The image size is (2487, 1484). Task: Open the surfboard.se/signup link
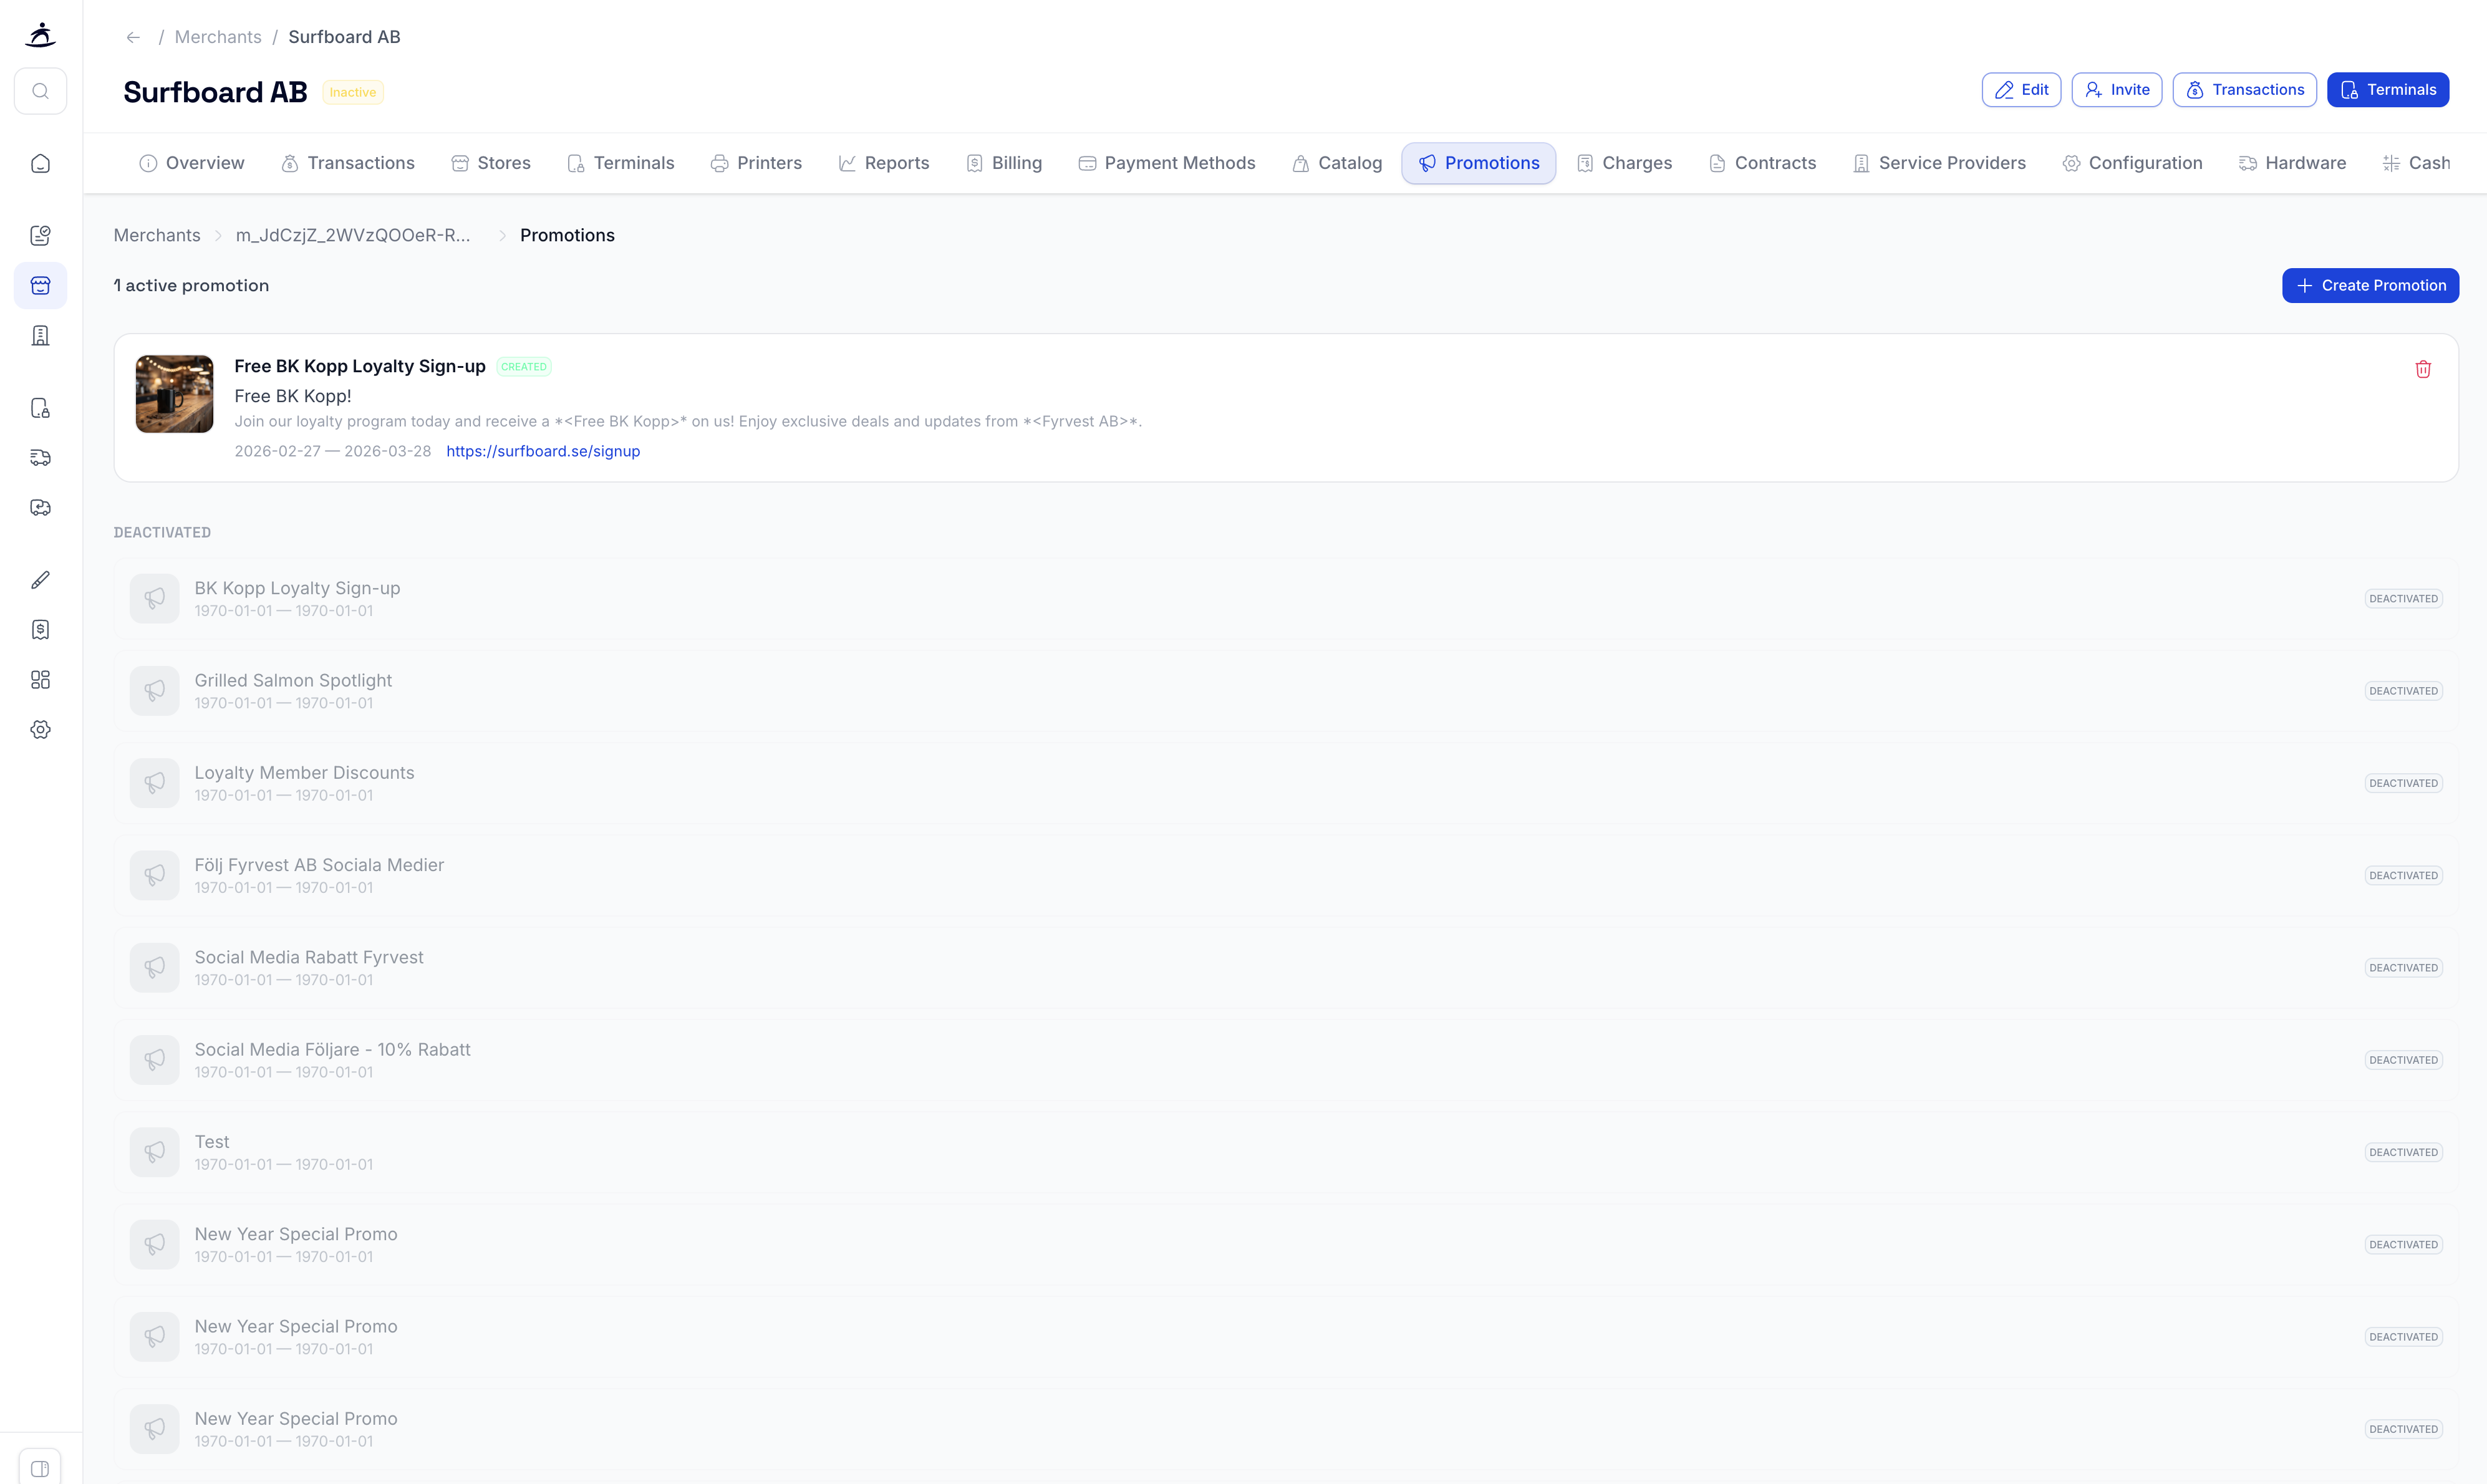point(542,451)
